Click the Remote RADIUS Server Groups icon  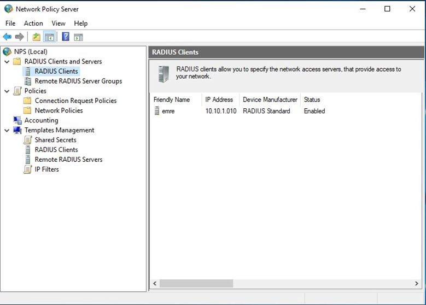click(27, 81)
